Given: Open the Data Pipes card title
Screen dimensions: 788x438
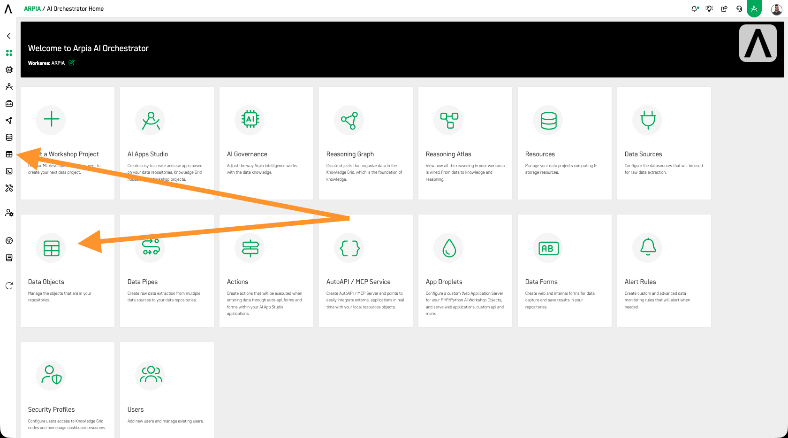Looking at the screenshot, I should click(x=143, y=282).
